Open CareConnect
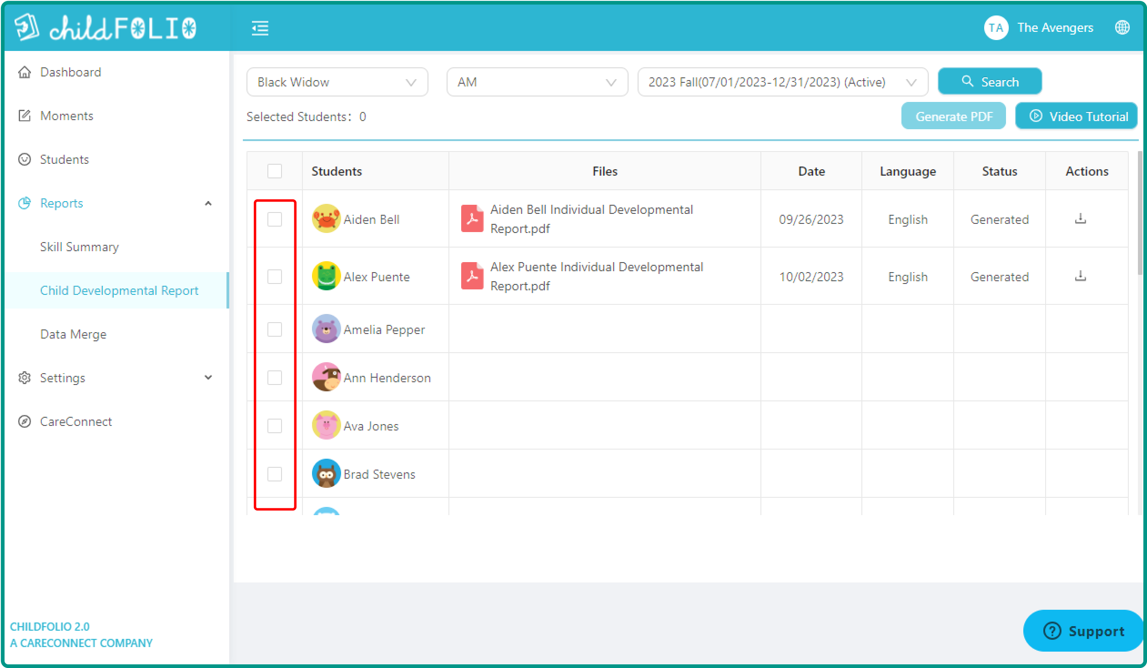This screenshot has height=668, width=1147. tap(75, 422)
